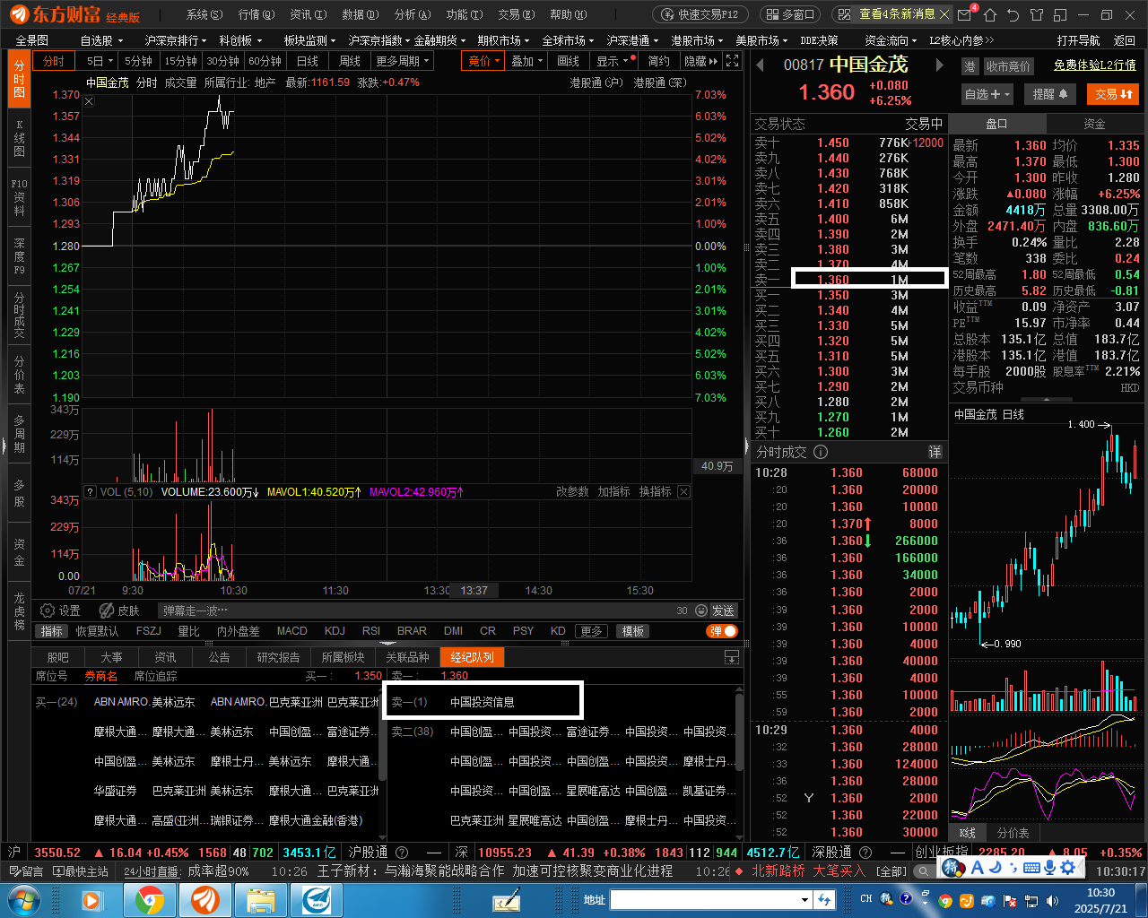Click help icon next to 沪股通
Screen dimensions: 1148x918
pos(402,853)
